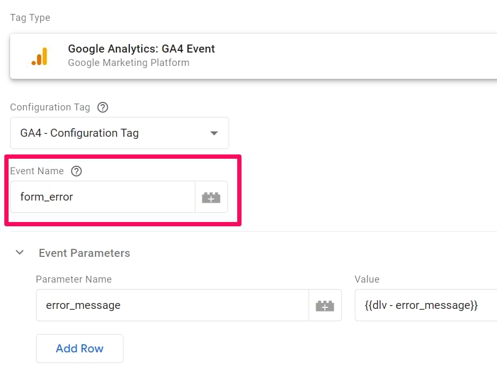Insert variable using icon beside form_error field

click(x=211, y=197)
